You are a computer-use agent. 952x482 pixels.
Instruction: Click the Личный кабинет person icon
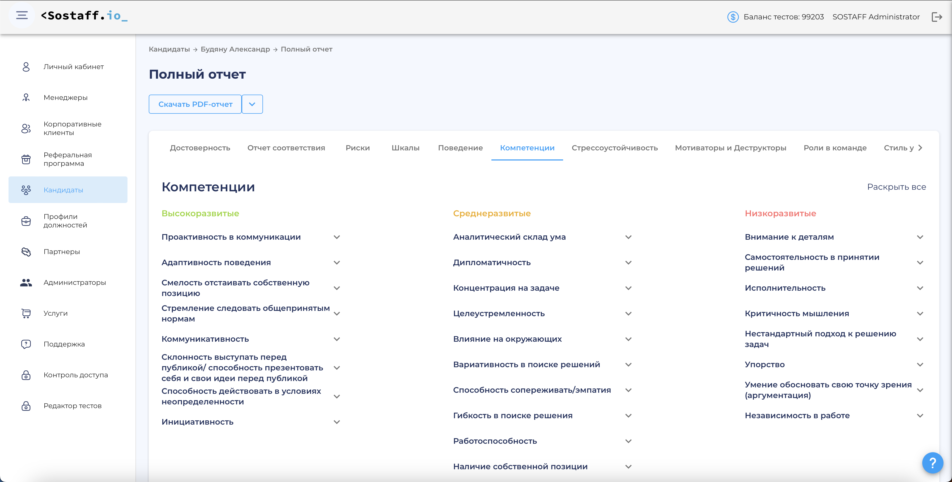pos(26,67)
